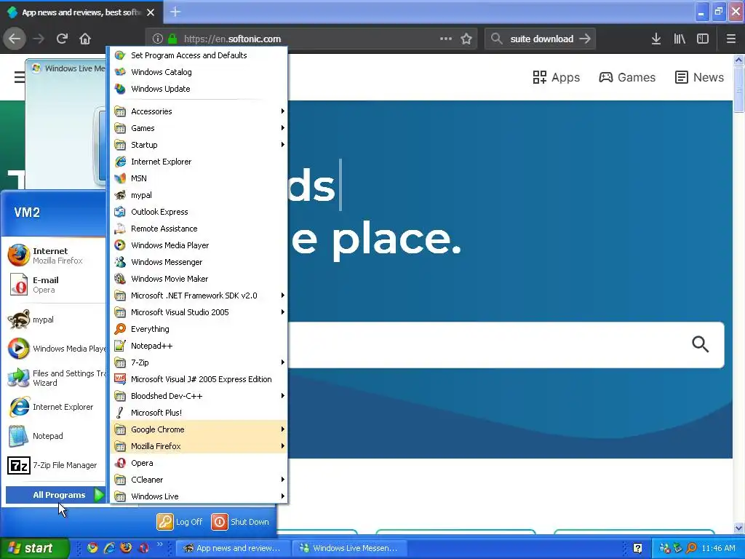
Task: Open page actions three-dot menu
Action: coord(446,39)
